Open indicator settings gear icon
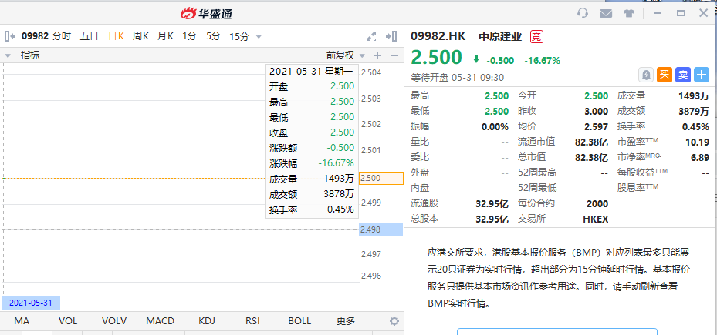 [x=394, y=321]
